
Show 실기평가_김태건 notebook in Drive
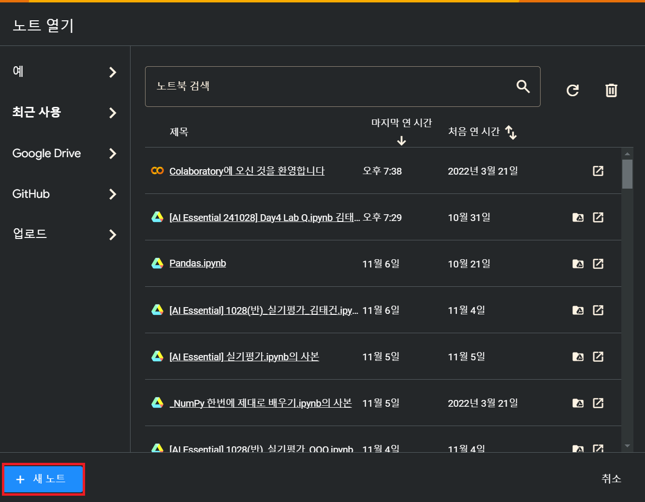pyautogui.click(x=578, y=310)
